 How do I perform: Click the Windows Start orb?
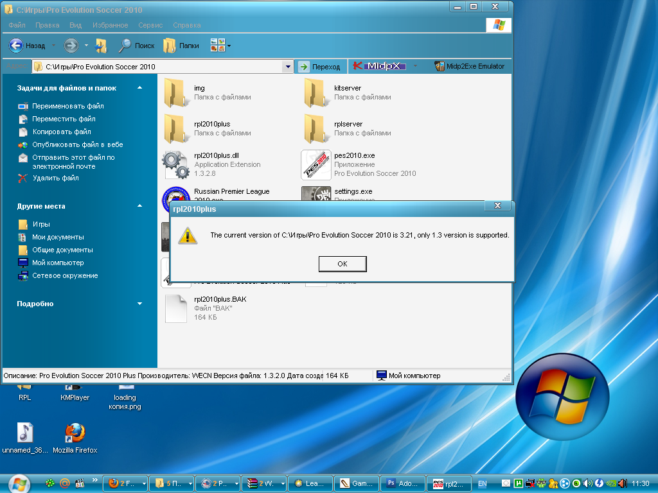pos(19,484)
